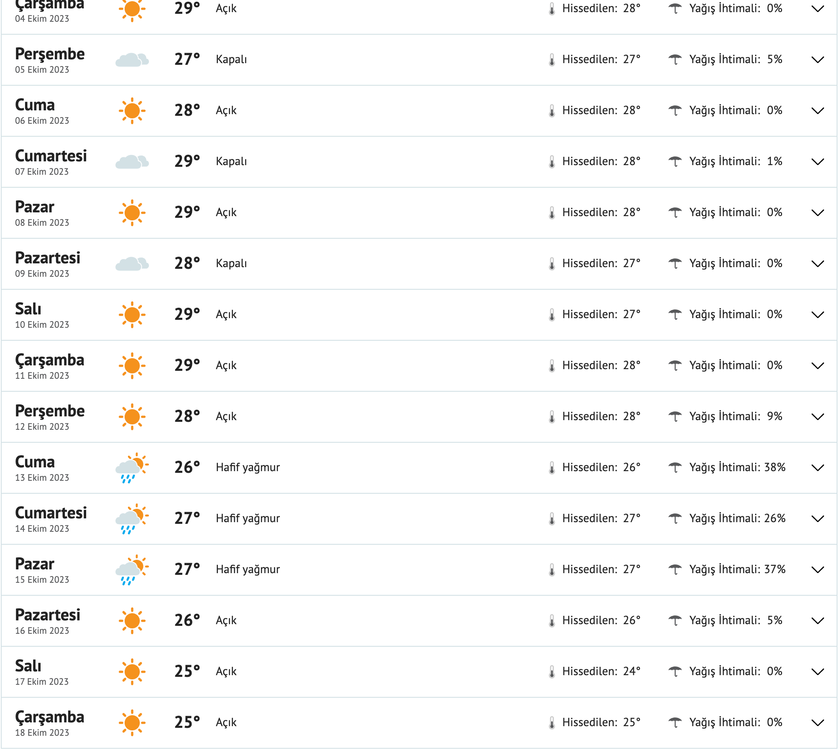Screen dimensions: 840x755
Task: Click the sun icon for Cuma 06 Ekim
Action: coord(132,110)
